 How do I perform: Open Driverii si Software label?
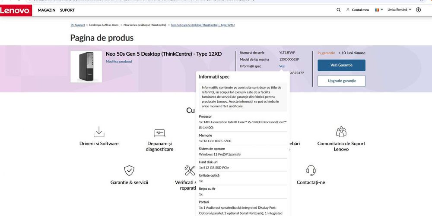pyautogui.click(x=99, y=144)
